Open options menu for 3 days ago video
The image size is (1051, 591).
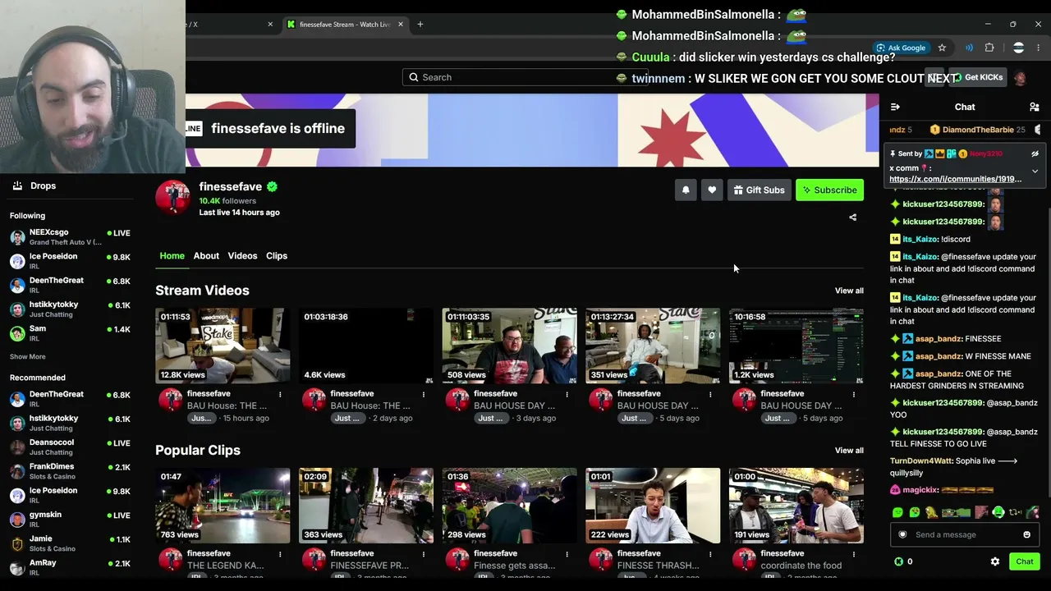coord(567,395)
